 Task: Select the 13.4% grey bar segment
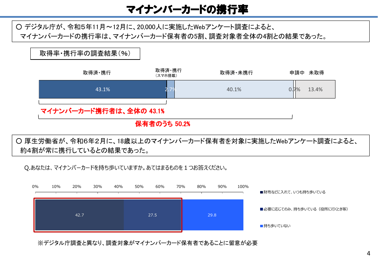pos(315,89)
